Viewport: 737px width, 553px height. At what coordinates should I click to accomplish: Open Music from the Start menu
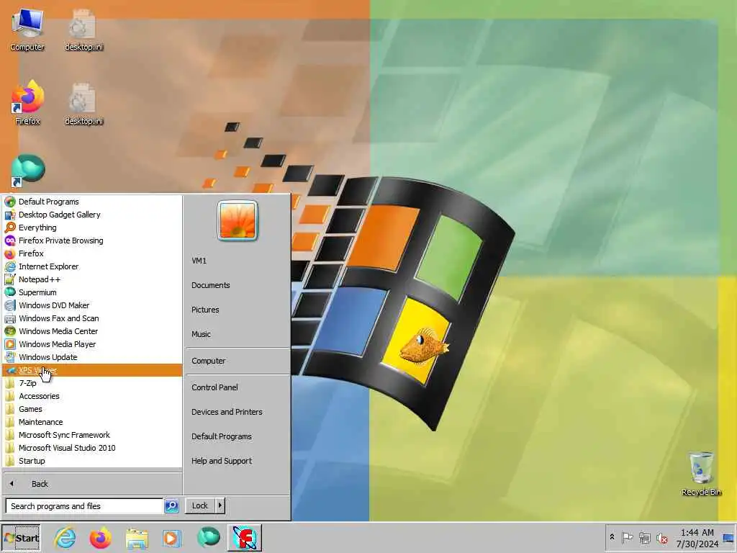pyautogui.click(x=236, y=334)
